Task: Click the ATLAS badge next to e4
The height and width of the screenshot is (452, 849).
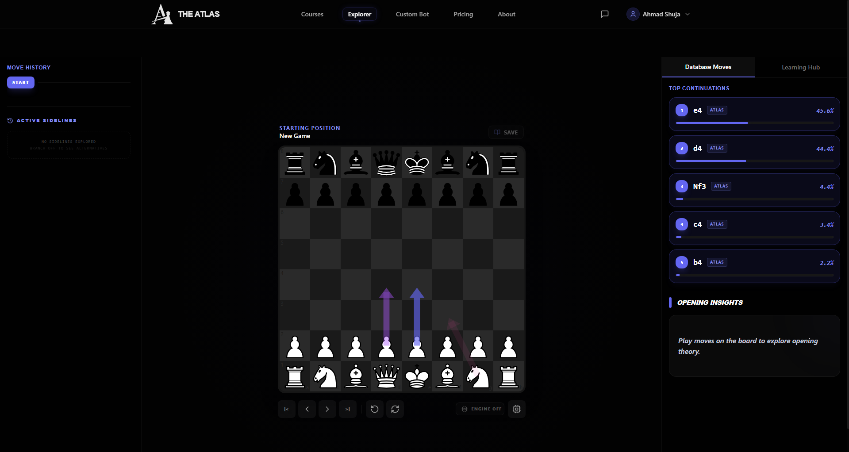Action: 717,110
